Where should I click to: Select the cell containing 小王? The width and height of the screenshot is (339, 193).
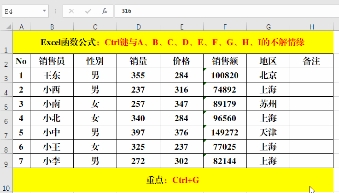point(52,146)
